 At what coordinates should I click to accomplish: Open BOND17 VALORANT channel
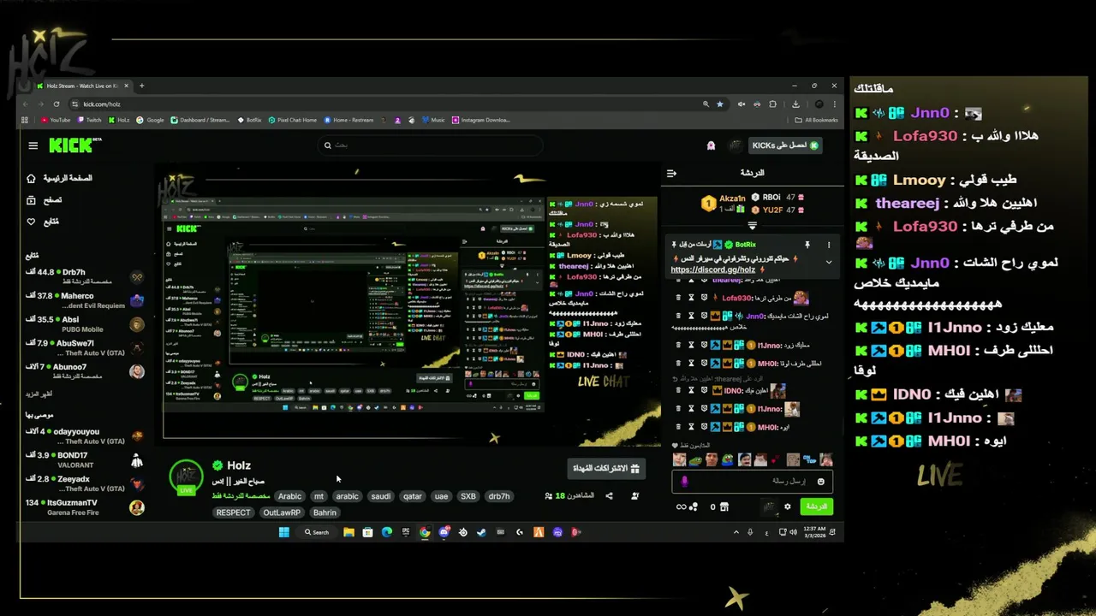85,460
